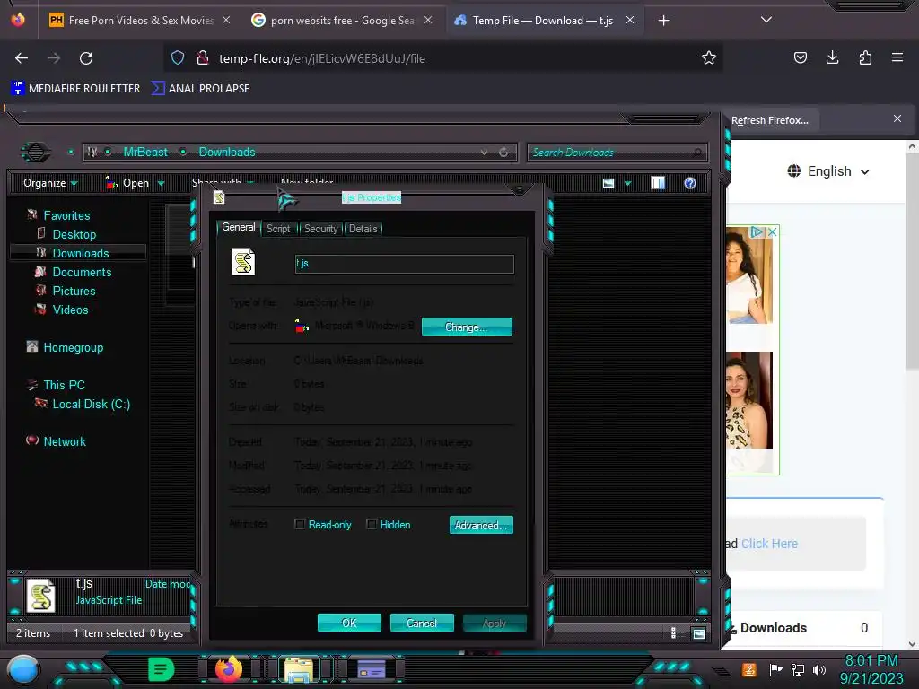Open the Firefox downloads panel icon

coord(832,57)
